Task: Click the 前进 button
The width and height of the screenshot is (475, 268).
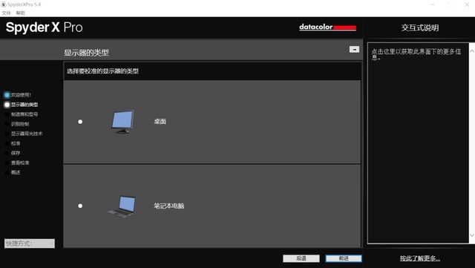Action: point(344,258)
